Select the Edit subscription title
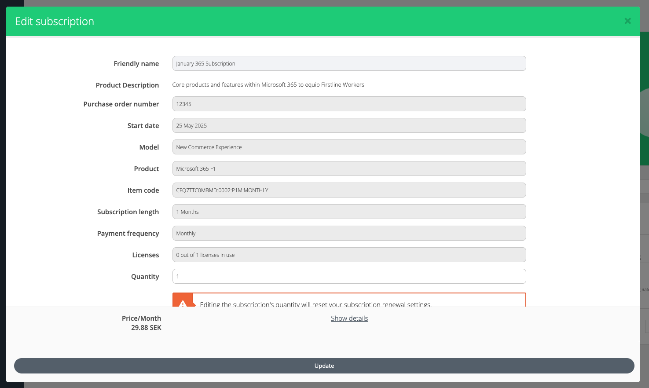Image resolution: width=649 pixels, height=388 pixels. [55, 21]
